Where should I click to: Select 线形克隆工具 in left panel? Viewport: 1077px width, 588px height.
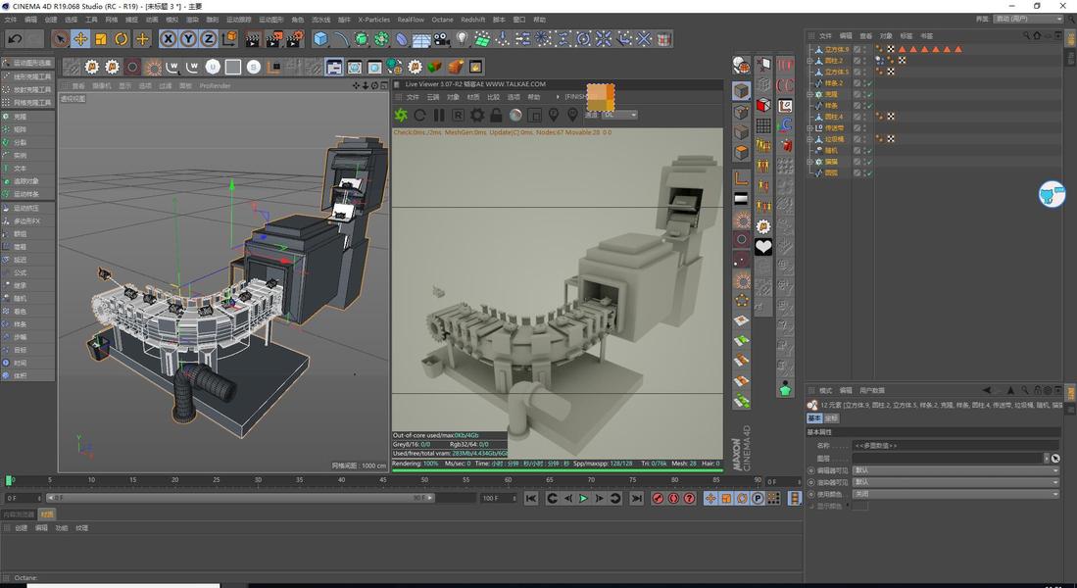27,77
